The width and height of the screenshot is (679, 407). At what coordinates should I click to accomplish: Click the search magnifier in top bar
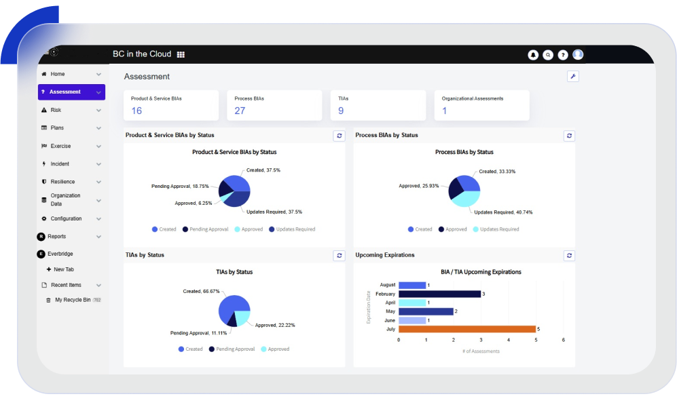pos(548,55)
